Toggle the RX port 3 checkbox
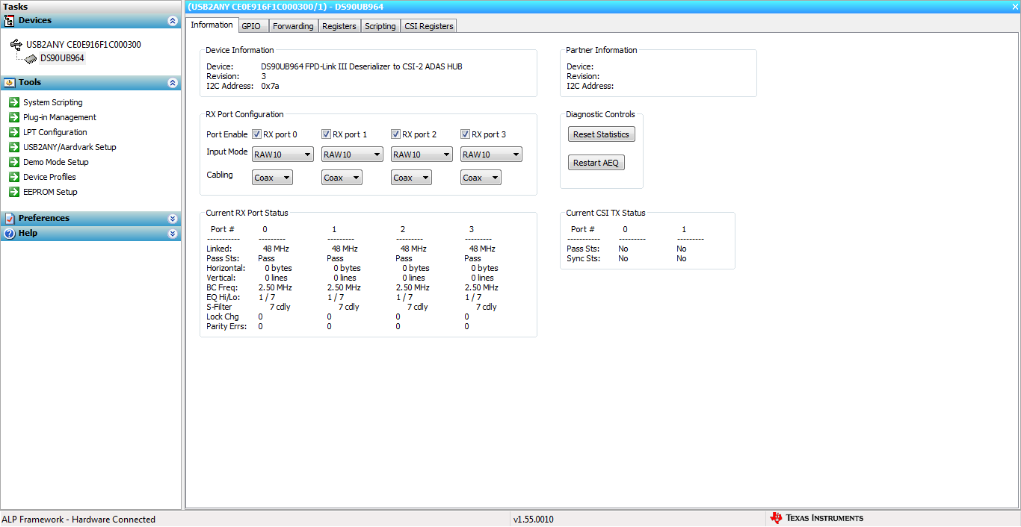Viewport: 1021px width, 527px height. pyautogui.click(x=465, y=134)
